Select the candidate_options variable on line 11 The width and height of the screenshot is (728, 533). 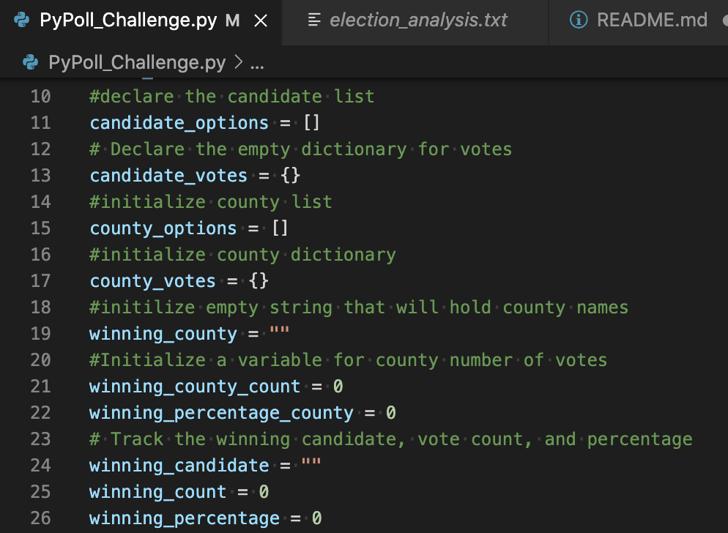(179, 122)
